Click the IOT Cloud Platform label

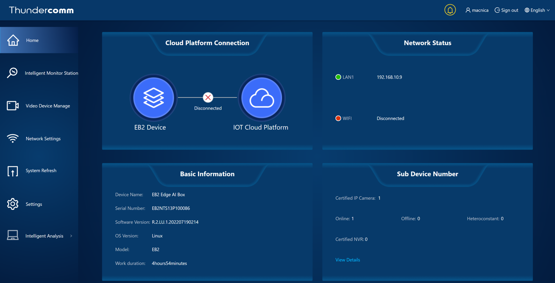[x=261, y=127]
